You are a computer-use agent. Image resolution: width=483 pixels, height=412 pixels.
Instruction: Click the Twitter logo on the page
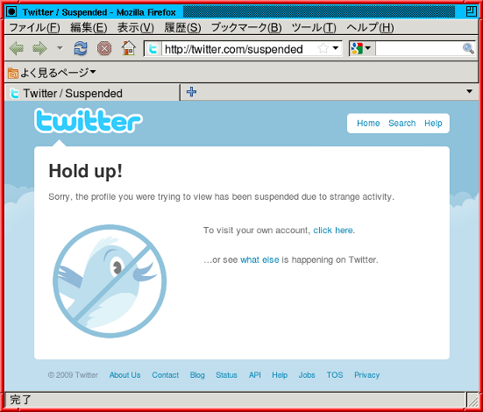(89, 121)
